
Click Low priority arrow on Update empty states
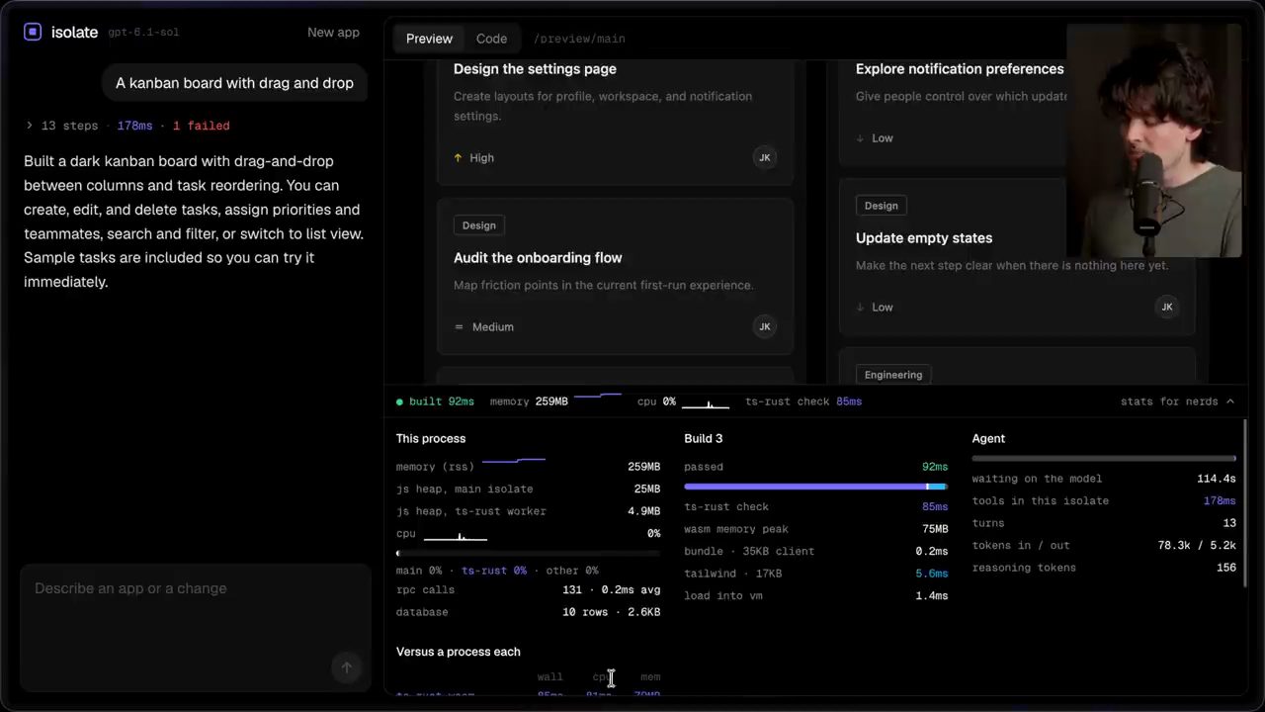point(860,307)
